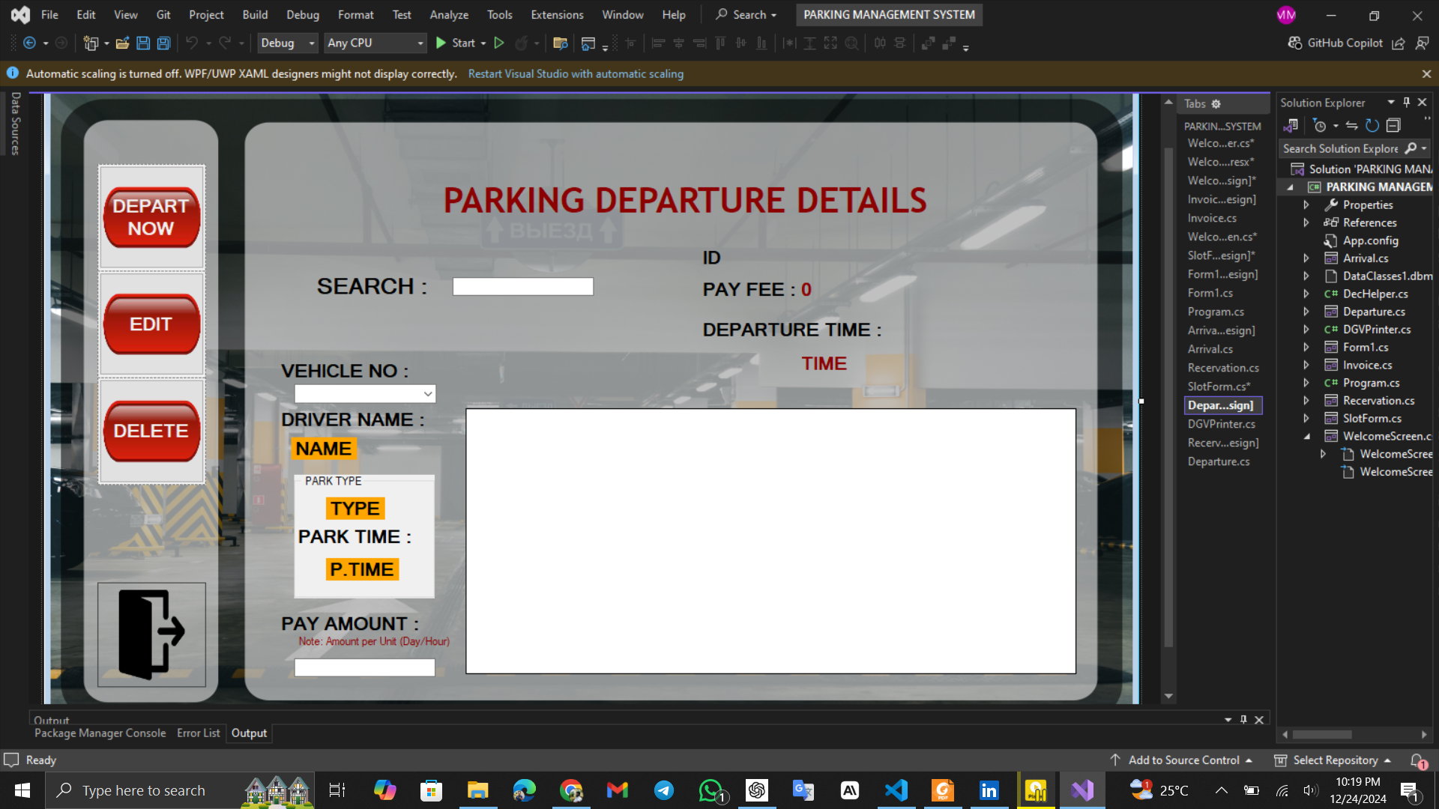Collapse the WelcomeScreen.cs tree node
Screen dimensions: 1439x809
click(x=1306, y=436)
